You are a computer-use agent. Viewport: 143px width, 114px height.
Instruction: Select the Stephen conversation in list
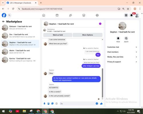(x=20, y=44)
